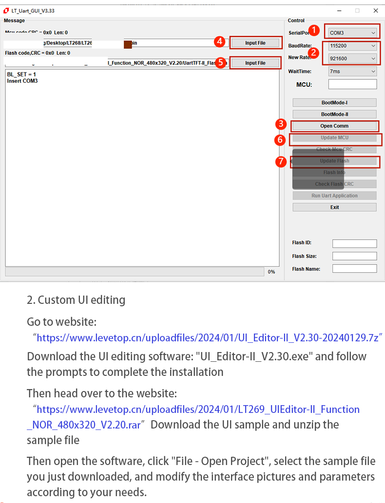Close the LT_Uart_GUI window
Screen dimensions: 385x503
click(x=376, y=11)
